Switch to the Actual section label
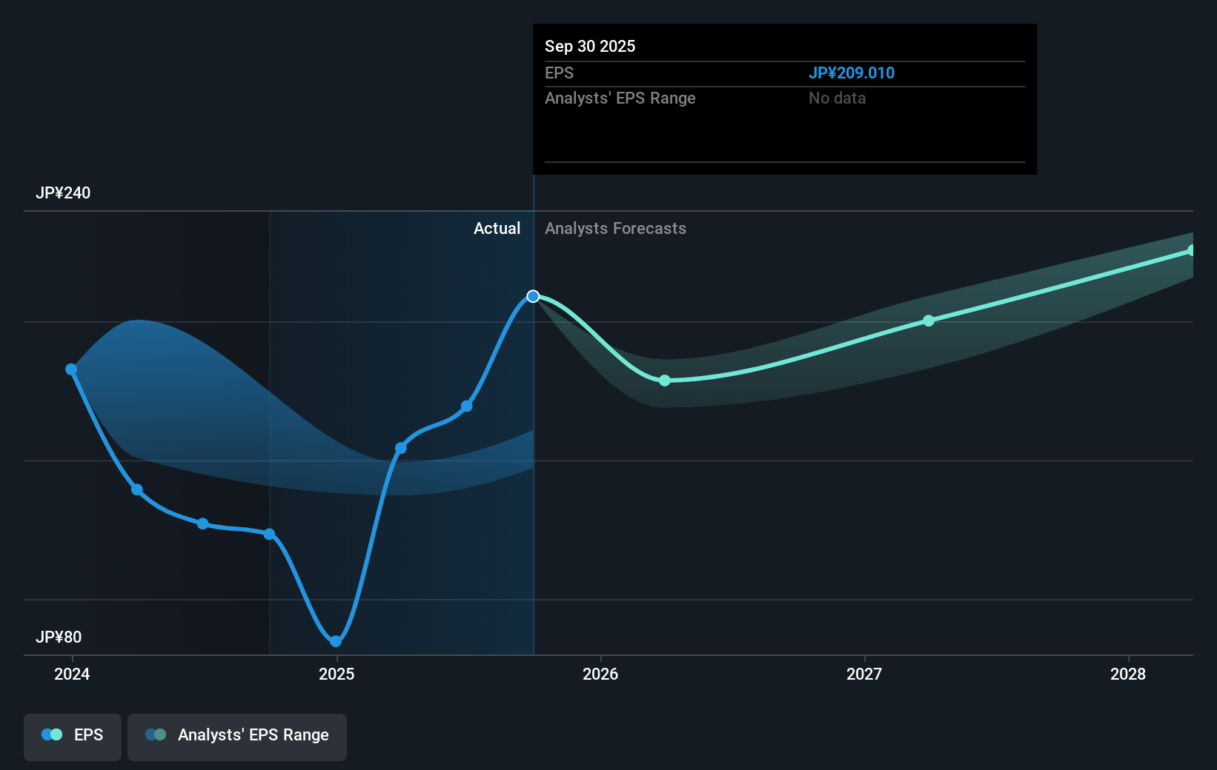Screen dimensions: 1217x770 tap(497, 228)
